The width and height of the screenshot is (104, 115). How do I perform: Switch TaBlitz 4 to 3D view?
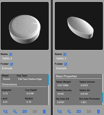click(x=35, y=112)
